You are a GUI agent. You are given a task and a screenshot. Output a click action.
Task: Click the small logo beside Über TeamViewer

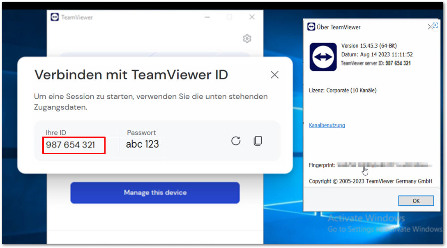311,27
